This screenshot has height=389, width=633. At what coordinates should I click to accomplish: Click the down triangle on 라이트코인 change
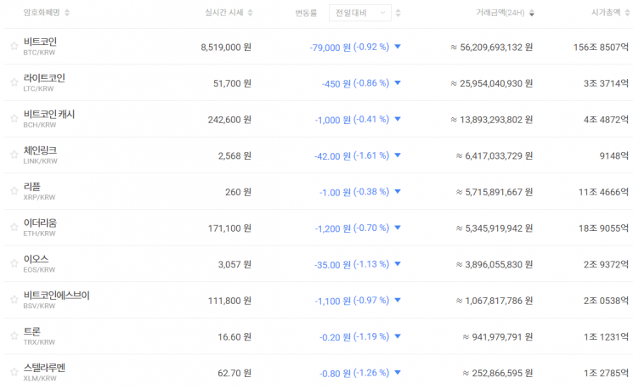point(398,82)
